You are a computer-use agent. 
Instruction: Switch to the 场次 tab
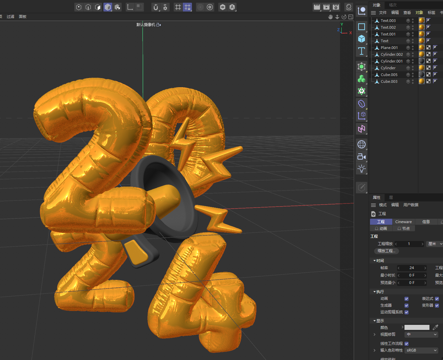tap(393, 5)
